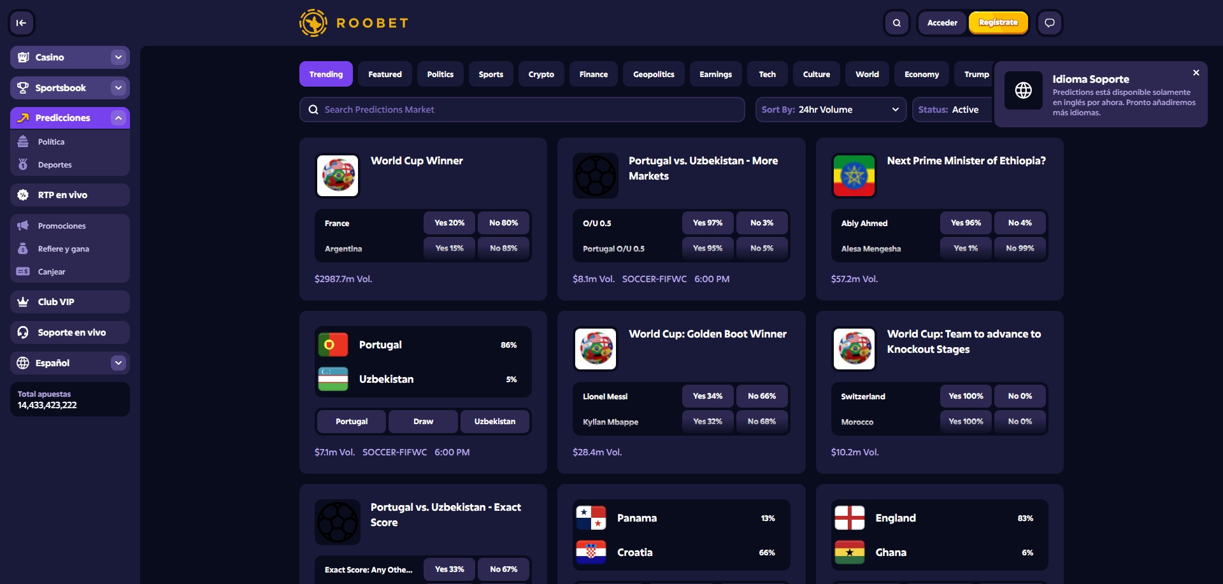
Task: Click the Total apuestas counter
Action: pyautogui.click(x=70, y=399)
